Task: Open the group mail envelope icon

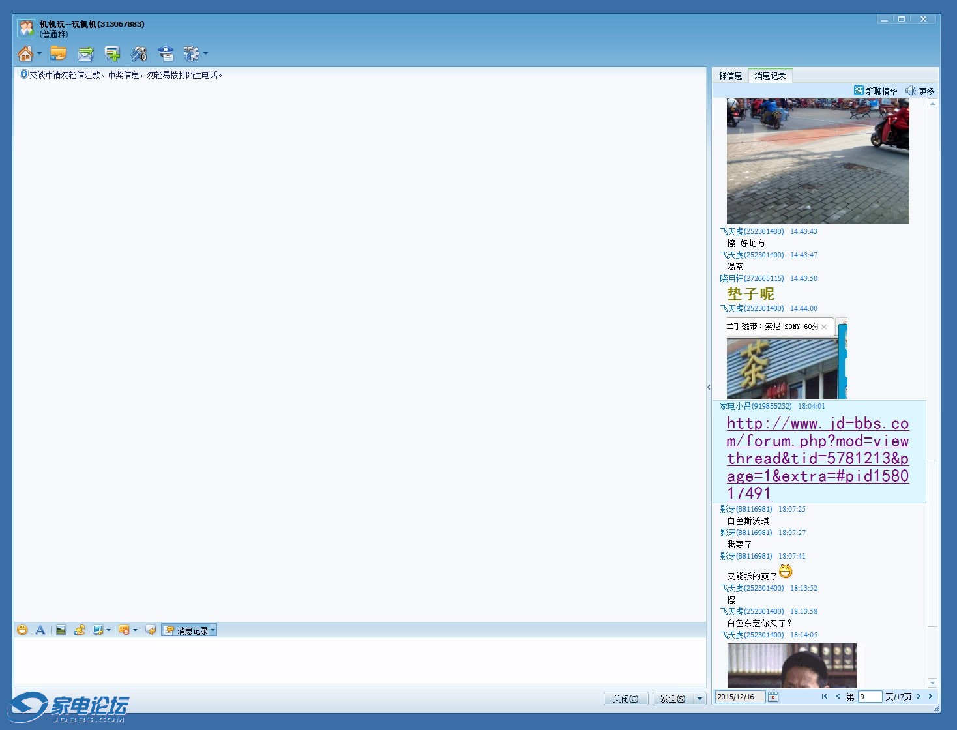Action: (x=85, y=53)
